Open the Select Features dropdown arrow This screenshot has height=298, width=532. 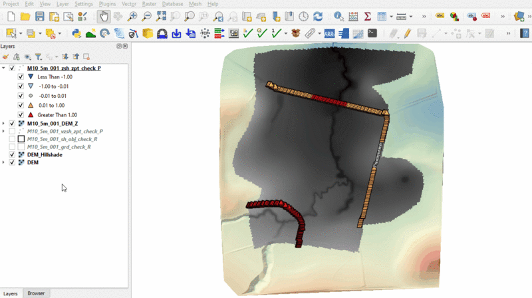(x=21, y=33)
